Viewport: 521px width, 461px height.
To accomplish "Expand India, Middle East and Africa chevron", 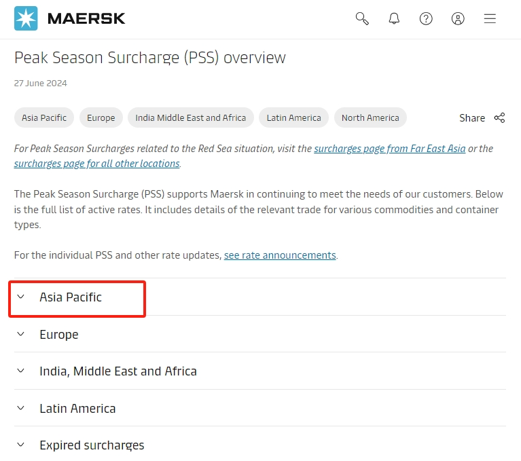I will pos(20,371).
